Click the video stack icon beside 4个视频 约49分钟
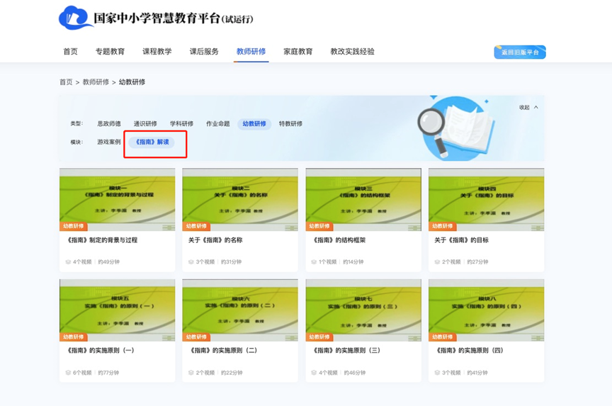The height and width of the screenshot is (406, 612). [68, 262]
